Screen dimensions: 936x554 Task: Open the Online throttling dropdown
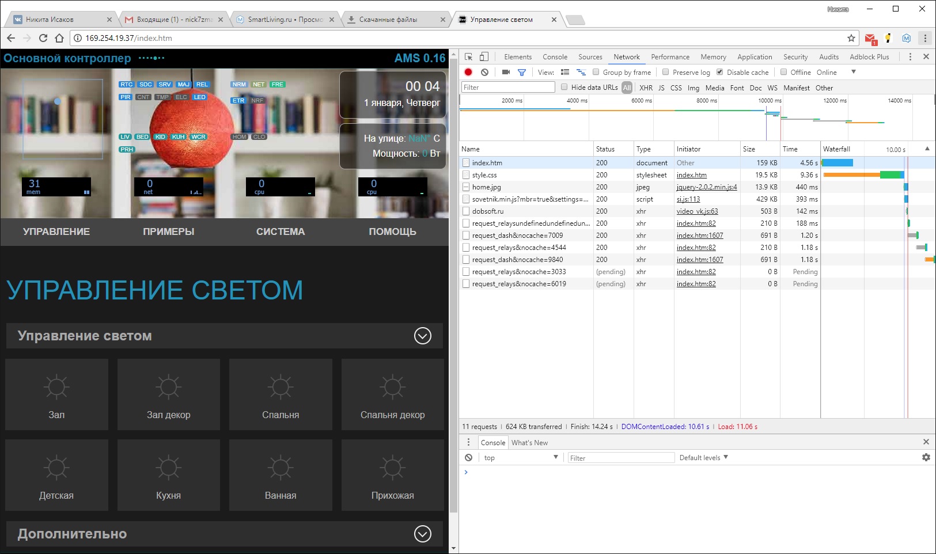pyautogui.click(x=834, y=72)
